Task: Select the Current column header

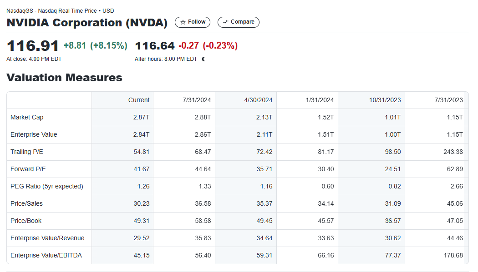Action: pyautogui.click(x=139, y=100)
